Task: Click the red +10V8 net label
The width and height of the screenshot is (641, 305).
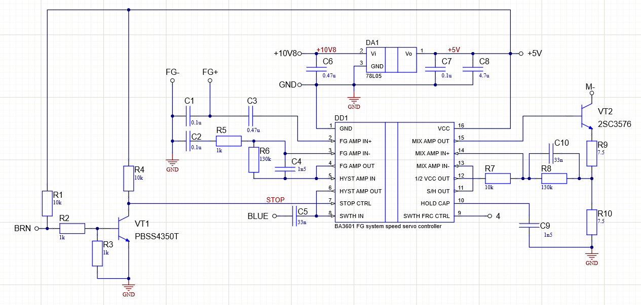Action: click(x=326, y=50)
